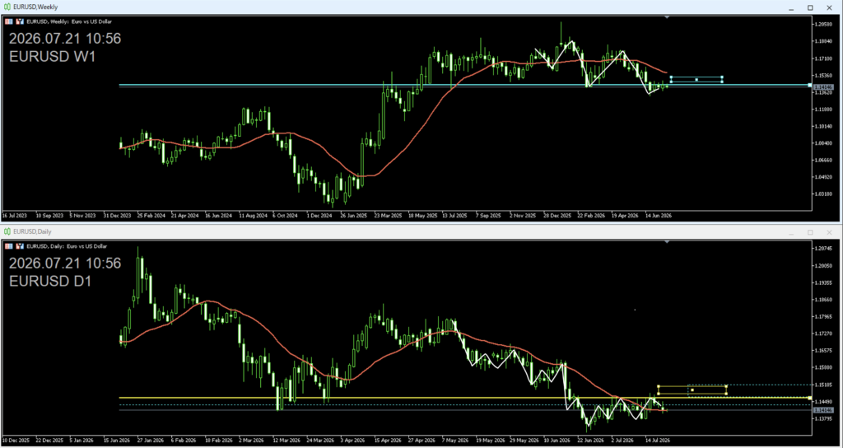Close the EURUSD,Daily chart window
843x448 pixels.
coord(830,232)
